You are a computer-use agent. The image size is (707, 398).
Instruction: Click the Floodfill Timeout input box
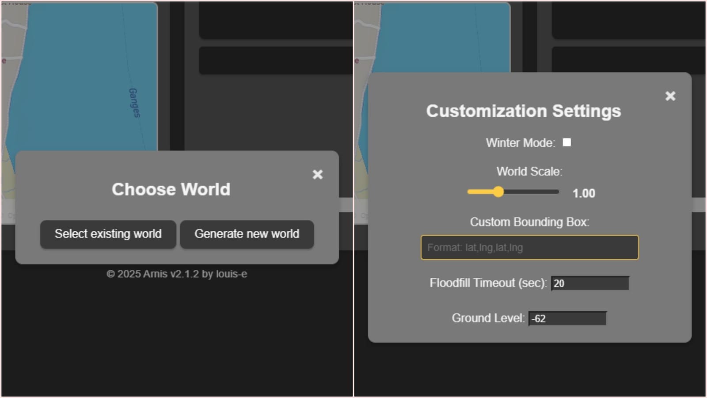click(x=590, y=283)
